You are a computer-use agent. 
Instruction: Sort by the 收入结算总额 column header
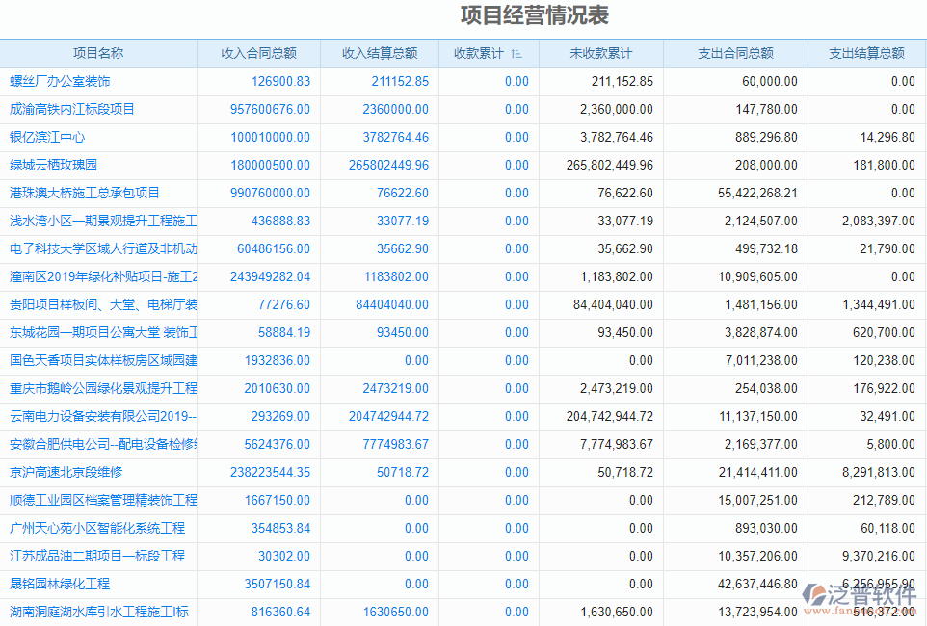pyautogui.click(x=380, y=53)
